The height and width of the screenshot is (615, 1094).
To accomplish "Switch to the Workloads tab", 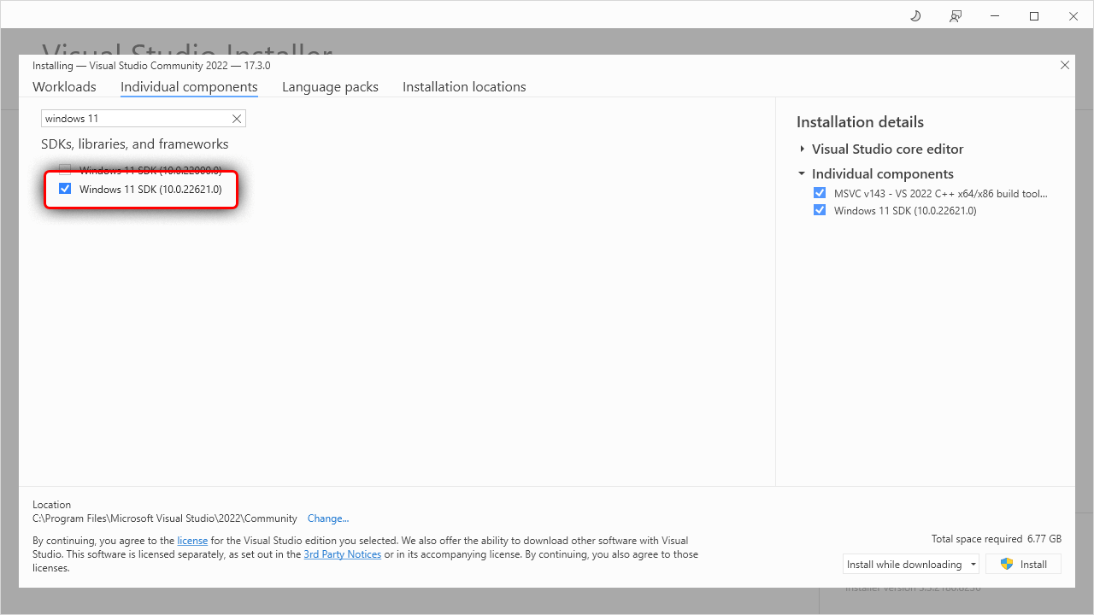I will [64, 86].
